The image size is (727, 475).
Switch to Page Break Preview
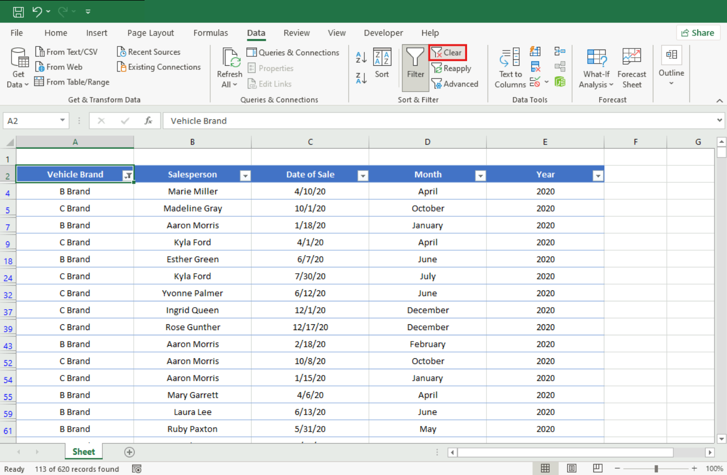[x=598, y=468]
